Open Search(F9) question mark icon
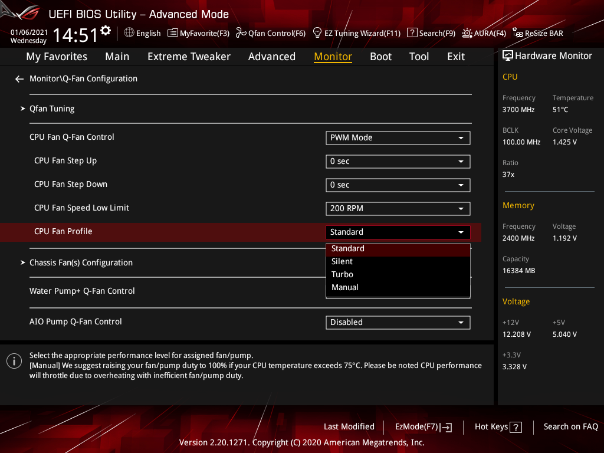The height and width of the screenshot is (453, 604). pos(412,33)
